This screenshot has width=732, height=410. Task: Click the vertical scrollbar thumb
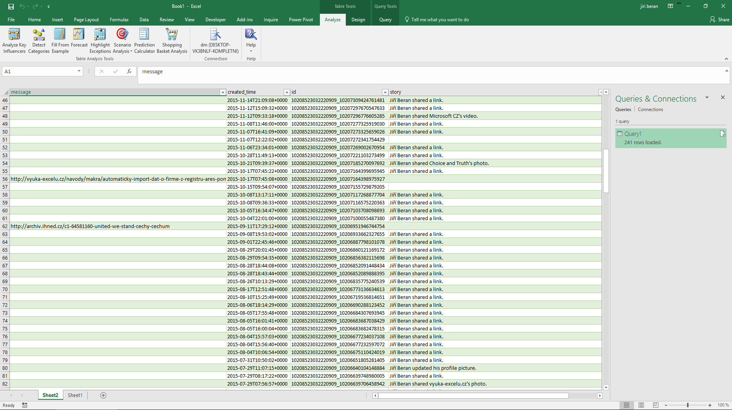coord(606,171)
